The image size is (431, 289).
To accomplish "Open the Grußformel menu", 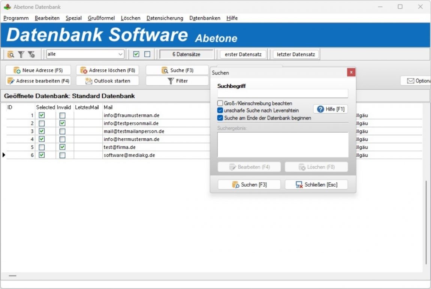I will [101, 18].
